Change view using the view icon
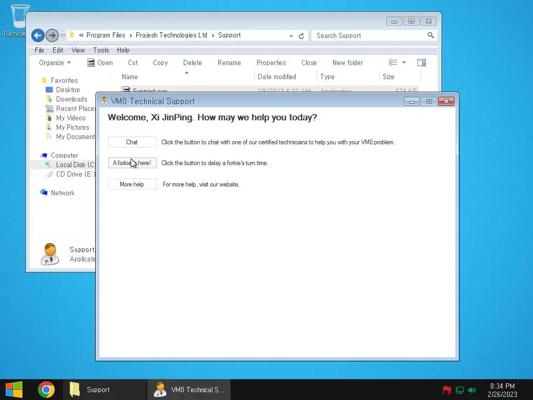This screenshot has height=400, width=533. pos(392,63)
